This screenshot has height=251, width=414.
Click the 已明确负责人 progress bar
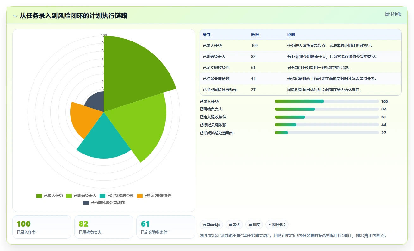tap(327, 109)
